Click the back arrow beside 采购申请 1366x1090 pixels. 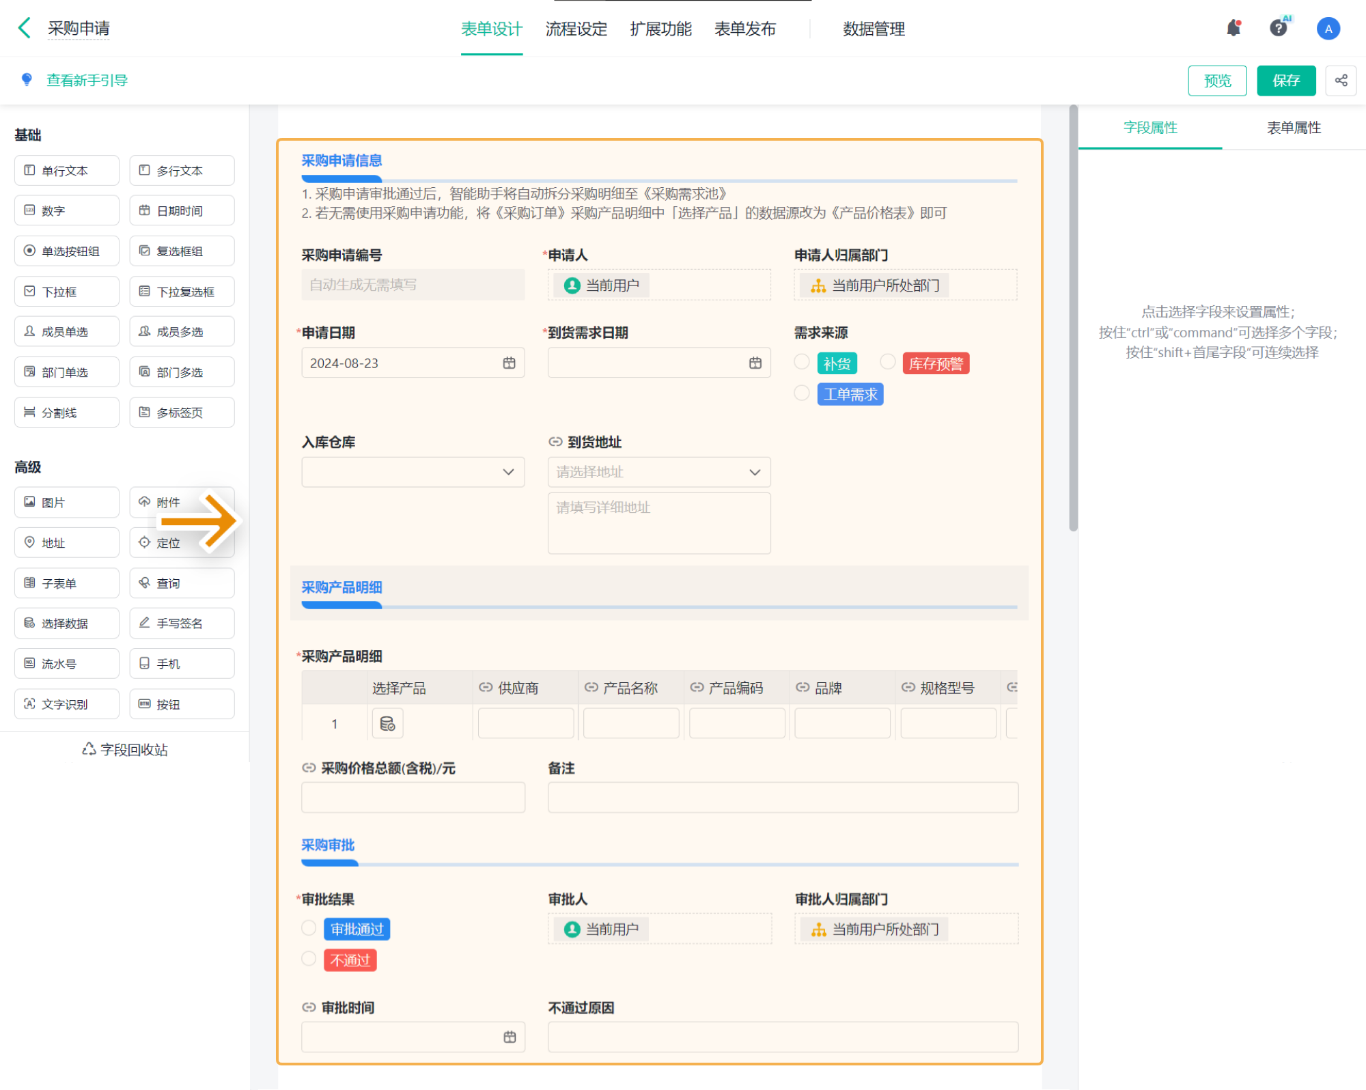click(25, 28)
